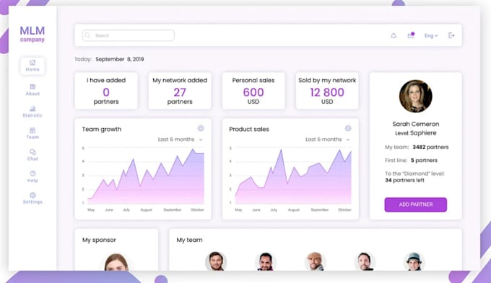Click the 34 partners left text
This screenshot has height=283, width=491.
[x=404, y=180]
